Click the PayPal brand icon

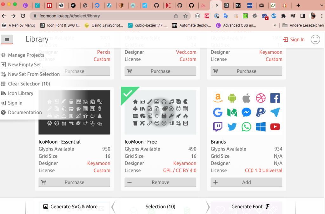(261, 112)
